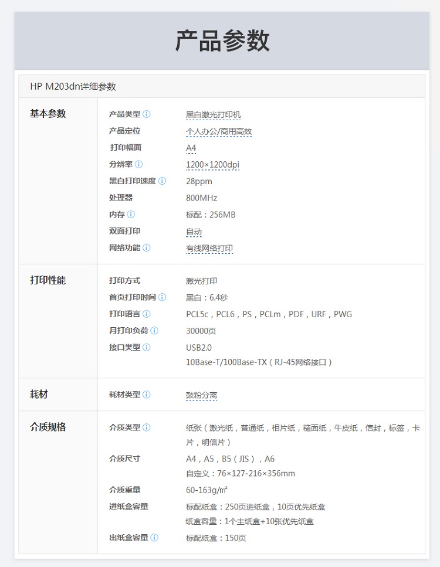Image resolution: width=440 pixels, height=567 pixels.
Task: Click info icon beside 黑白打印速度
Action: point(162,181)
